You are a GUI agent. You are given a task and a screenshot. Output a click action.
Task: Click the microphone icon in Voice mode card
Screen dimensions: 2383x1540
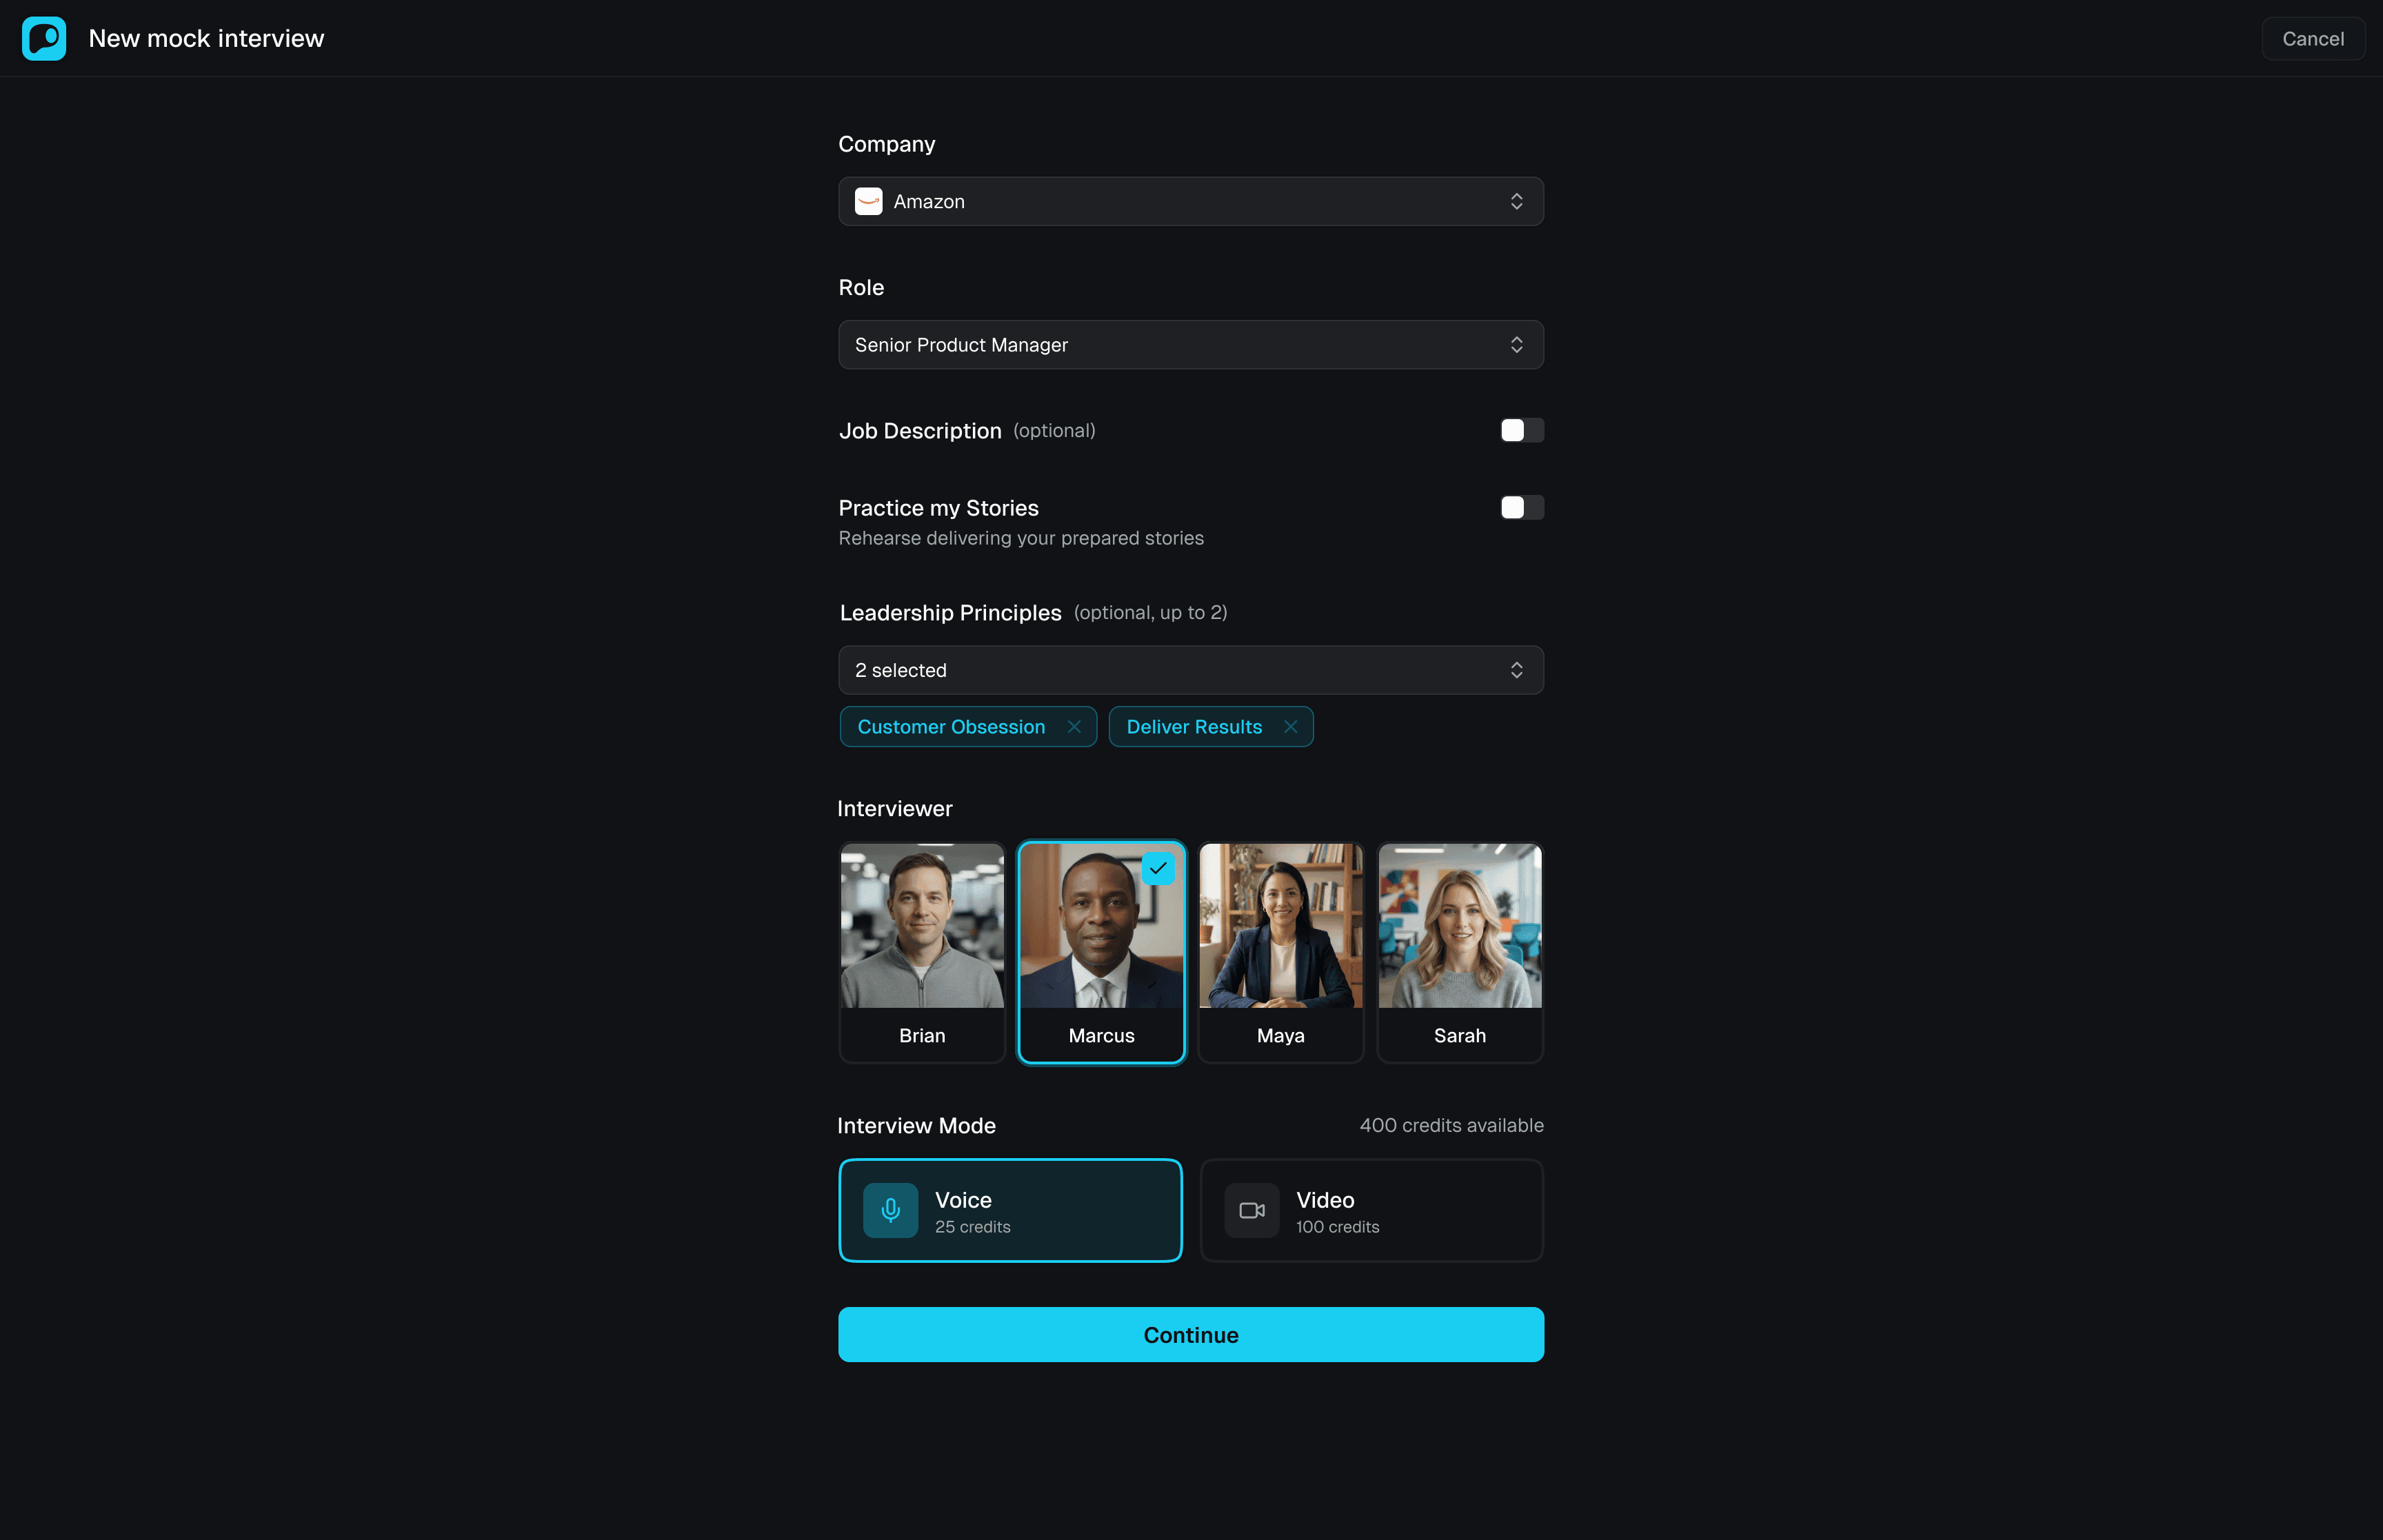890,1210
